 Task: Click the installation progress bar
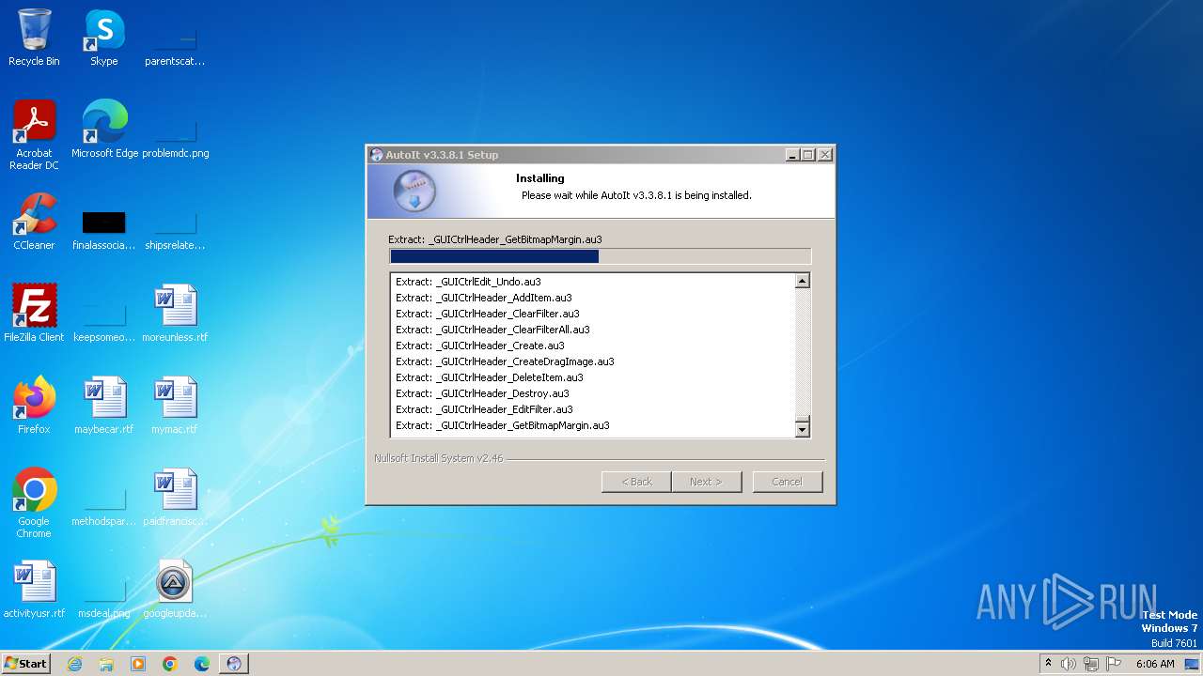[x=600, y=256]
